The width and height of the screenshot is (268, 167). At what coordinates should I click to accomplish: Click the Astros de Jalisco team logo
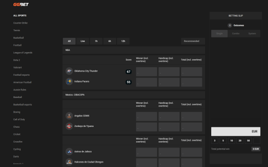69,151
